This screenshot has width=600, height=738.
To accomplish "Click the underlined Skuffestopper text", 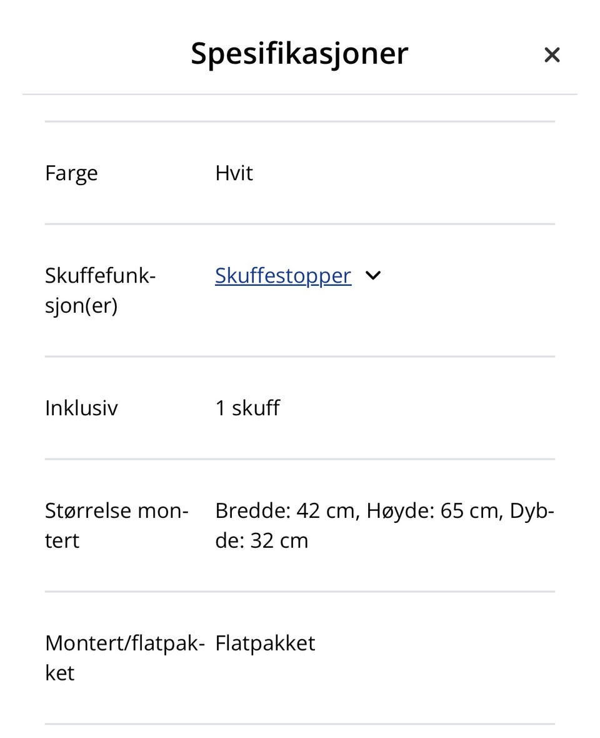I will (x=282, y=275).
